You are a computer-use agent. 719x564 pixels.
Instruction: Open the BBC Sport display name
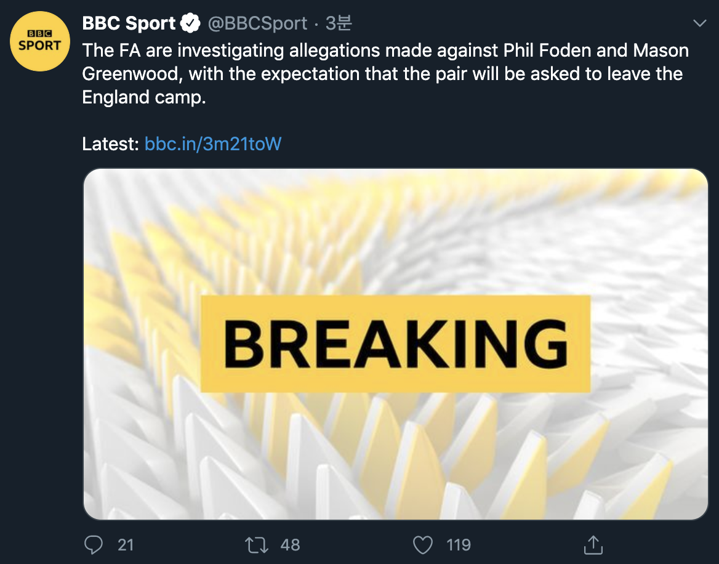(x=129, y=23)
